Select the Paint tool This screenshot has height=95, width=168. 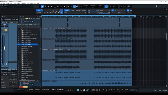point(55,6)
